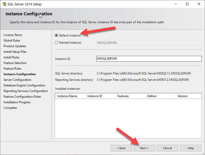Open the License Terms step
205x155 pixels.
click(x=13, y=35)
